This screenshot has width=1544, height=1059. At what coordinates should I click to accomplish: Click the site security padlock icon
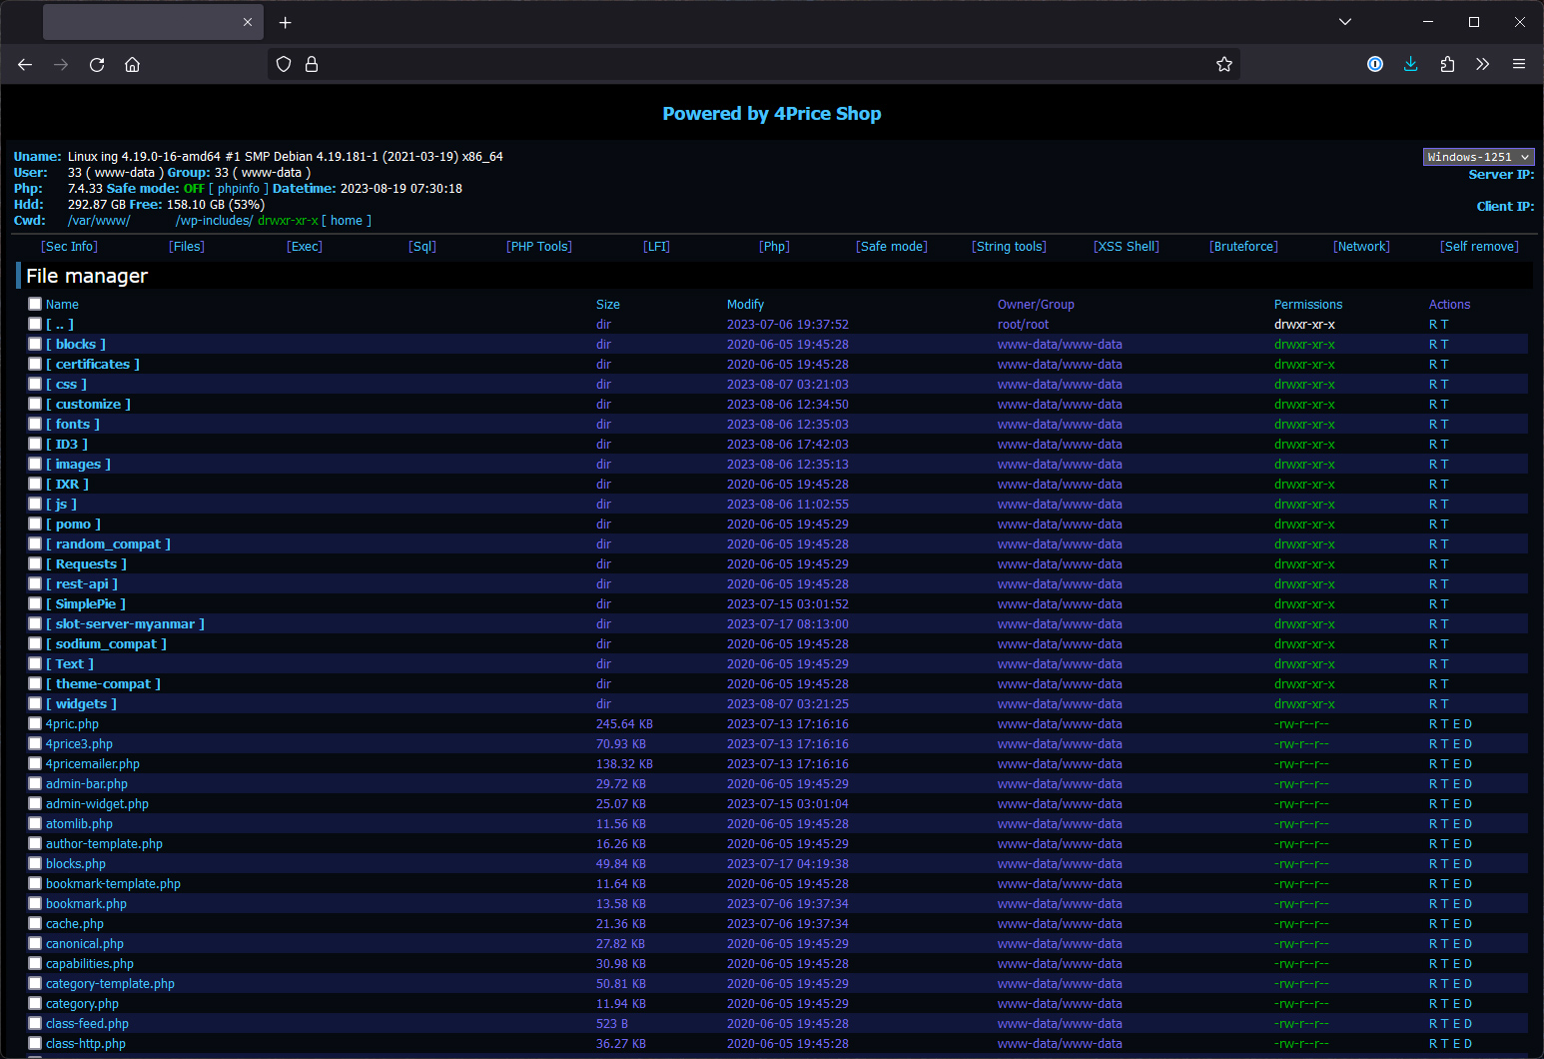point(312,64)
